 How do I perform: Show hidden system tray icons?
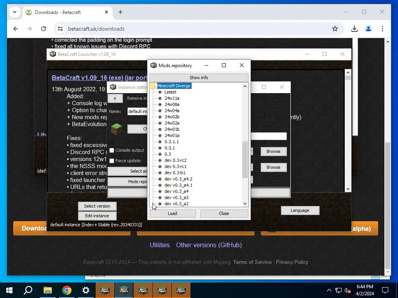pyautogui.click(x=329, y=290)
